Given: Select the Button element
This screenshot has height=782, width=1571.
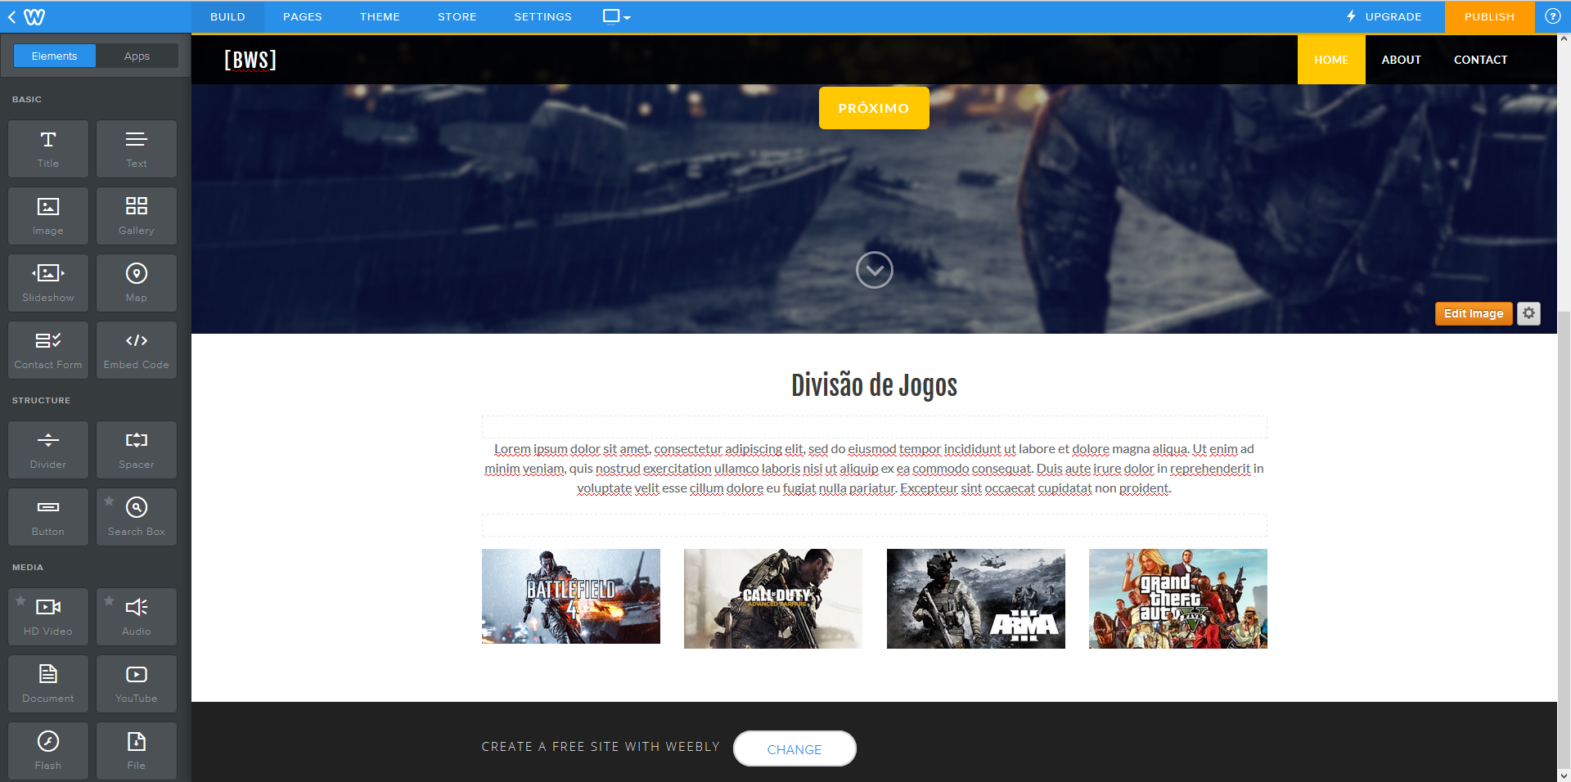Looking at the screenshot, I should 48,517.
